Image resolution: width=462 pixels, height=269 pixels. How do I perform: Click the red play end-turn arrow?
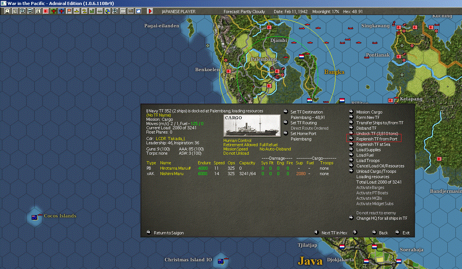150,11
